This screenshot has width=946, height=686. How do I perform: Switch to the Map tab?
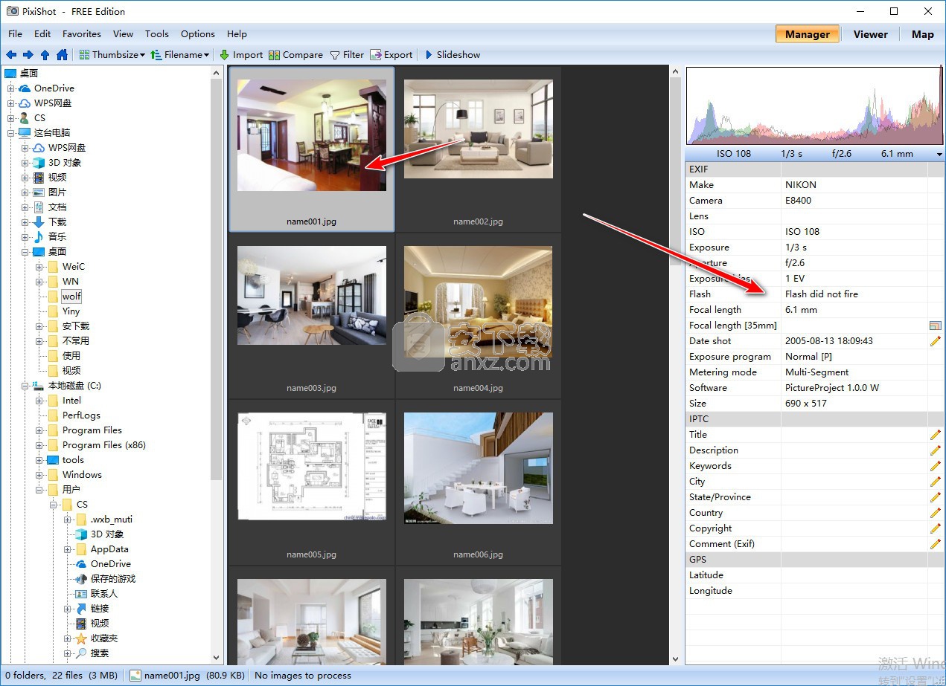tap(923, 34)
